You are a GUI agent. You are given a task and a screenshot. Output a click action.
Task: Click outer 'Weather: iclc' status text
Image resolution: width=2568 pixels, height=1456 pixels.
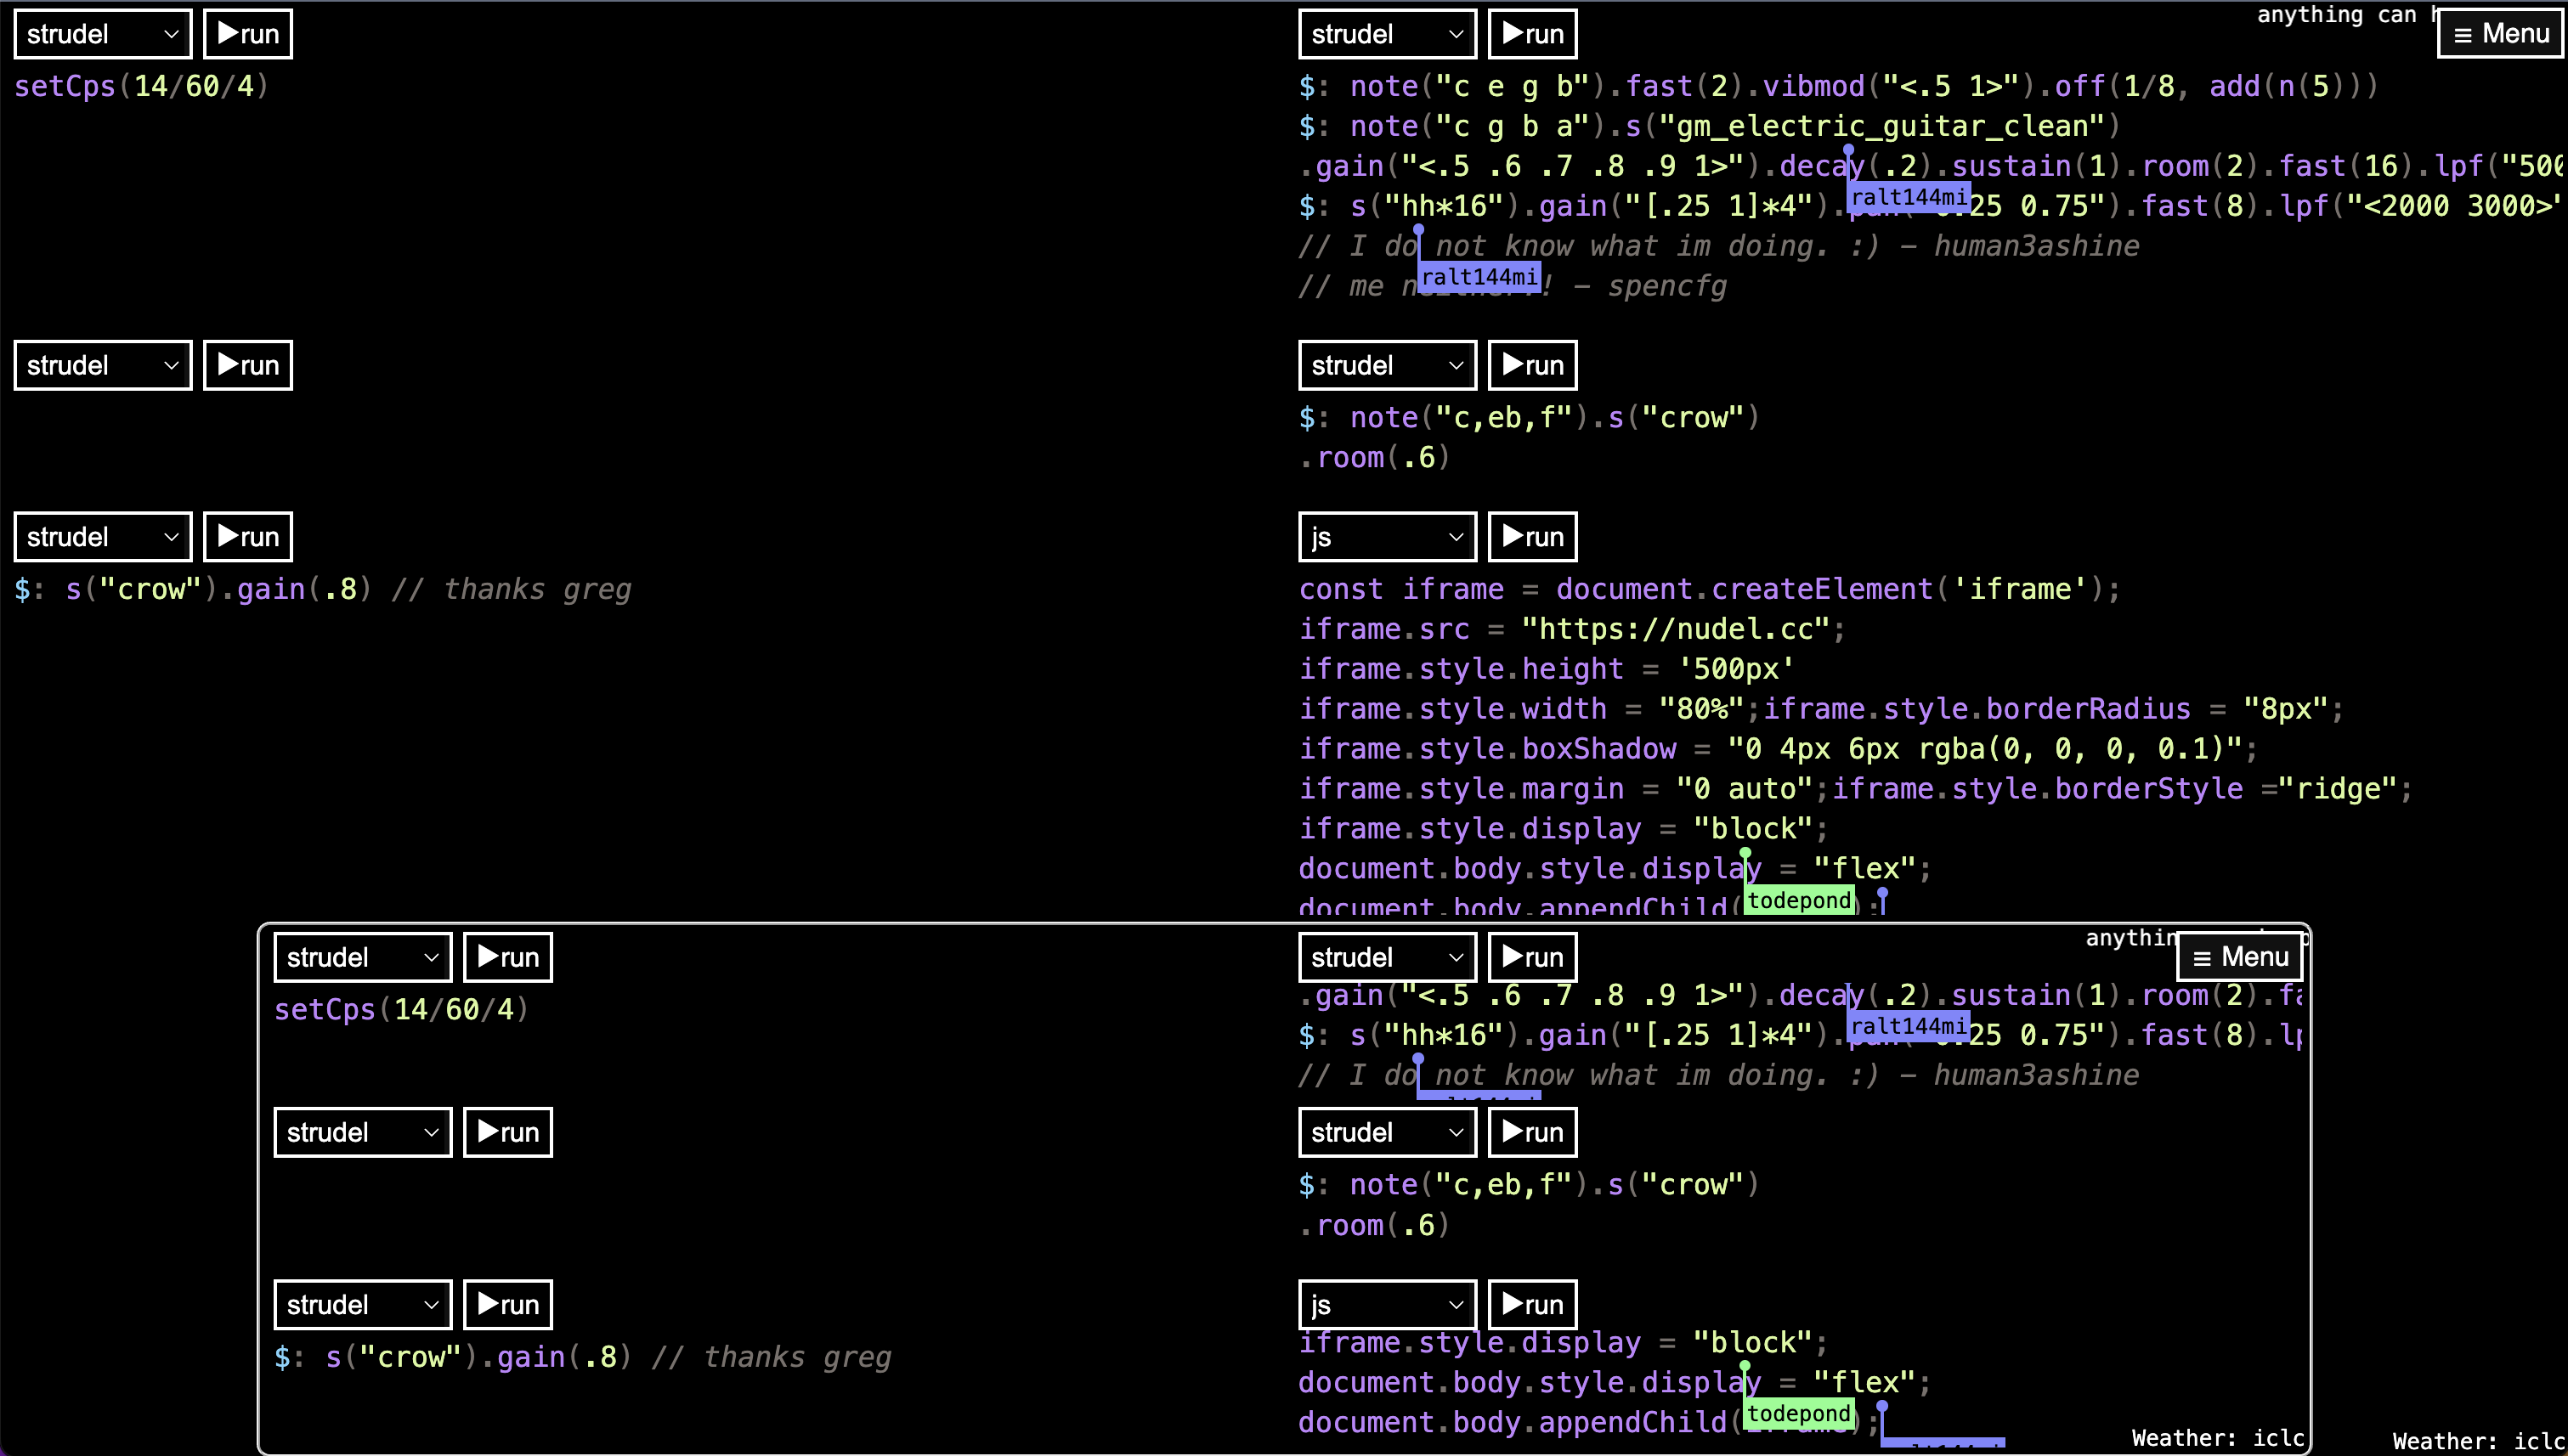tap(2479, 1441)
